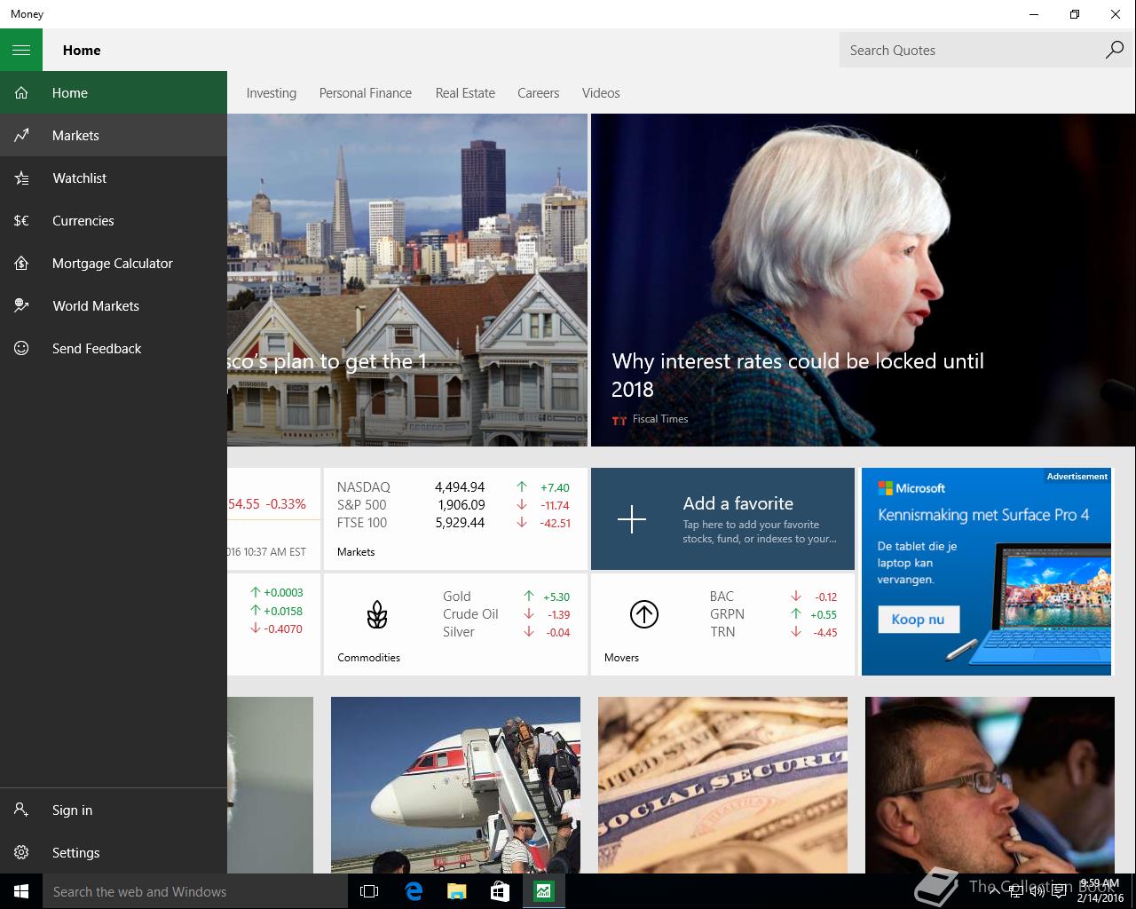This screenshot has width=1136, height=909.
Task: Click the Search the web and Windows box
Action: pos(195,891)
